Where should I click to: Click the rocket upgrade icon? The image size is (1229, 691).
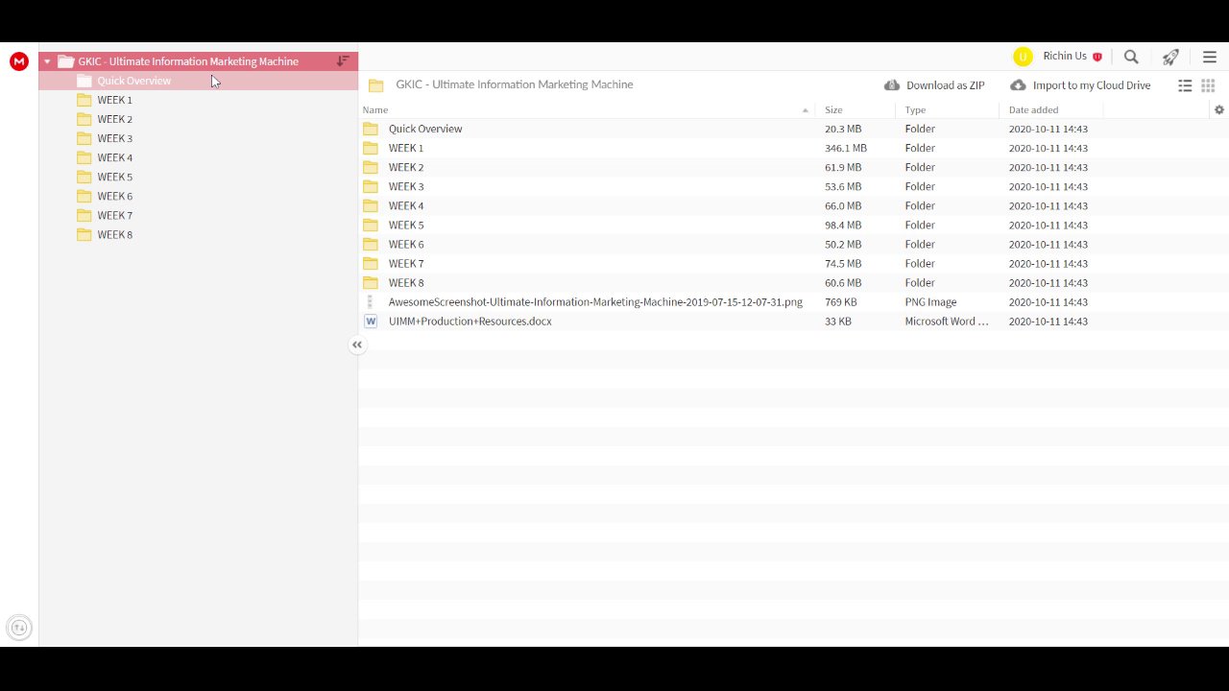pyautogui.click(x=1170, y=57)
